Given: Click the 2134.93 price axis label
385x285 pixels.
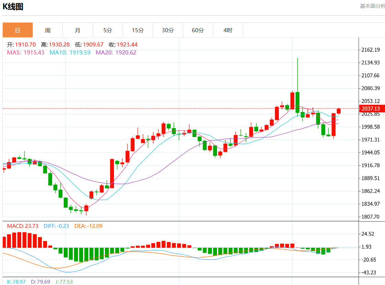Looking at the screenshot, I should (371, 63).
